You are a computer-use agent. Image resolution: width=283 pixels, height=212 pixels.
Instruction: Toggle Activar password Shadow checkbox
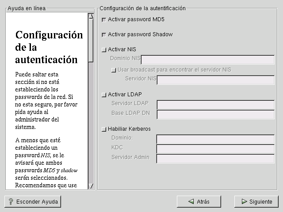coord(104,35)
